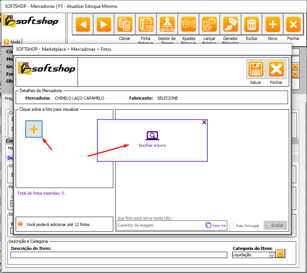Toggle the Foto Principal checkbox

232,226
